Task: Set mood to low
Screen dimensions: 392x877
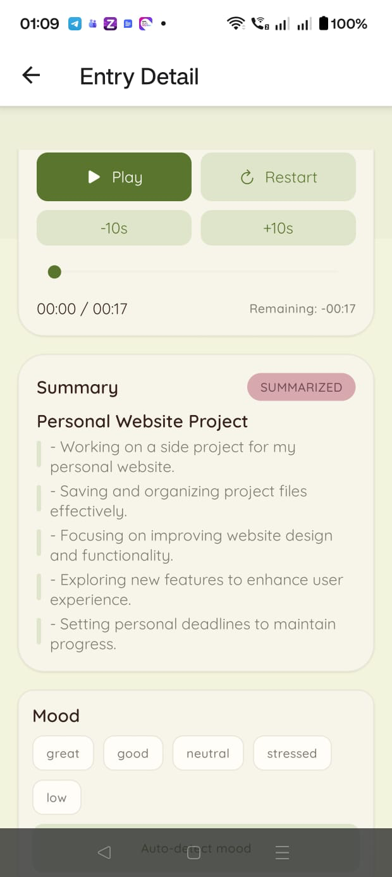Action: coord(56,798)
